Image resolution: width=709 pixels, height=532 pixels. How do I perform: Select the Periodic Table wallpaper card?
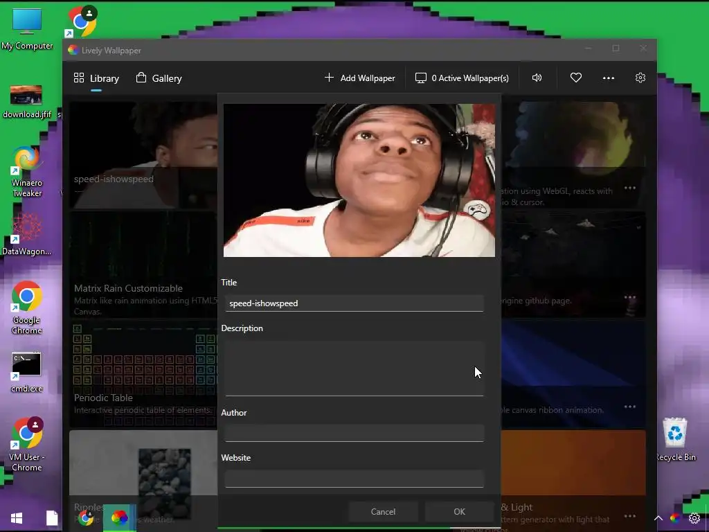pyautogui.click(x=143, y=374)
